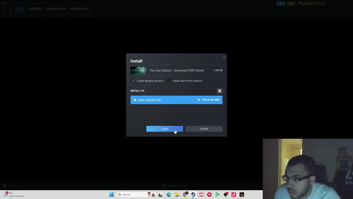353x199 pixels.
Task: Open File Explorer from taskbar
Action: (x=177, y=195)
